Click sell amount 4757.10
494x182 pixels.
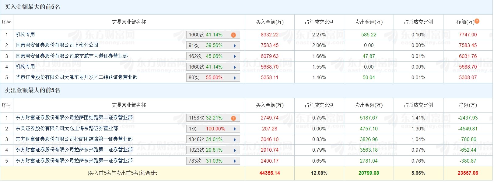point(369,129)
